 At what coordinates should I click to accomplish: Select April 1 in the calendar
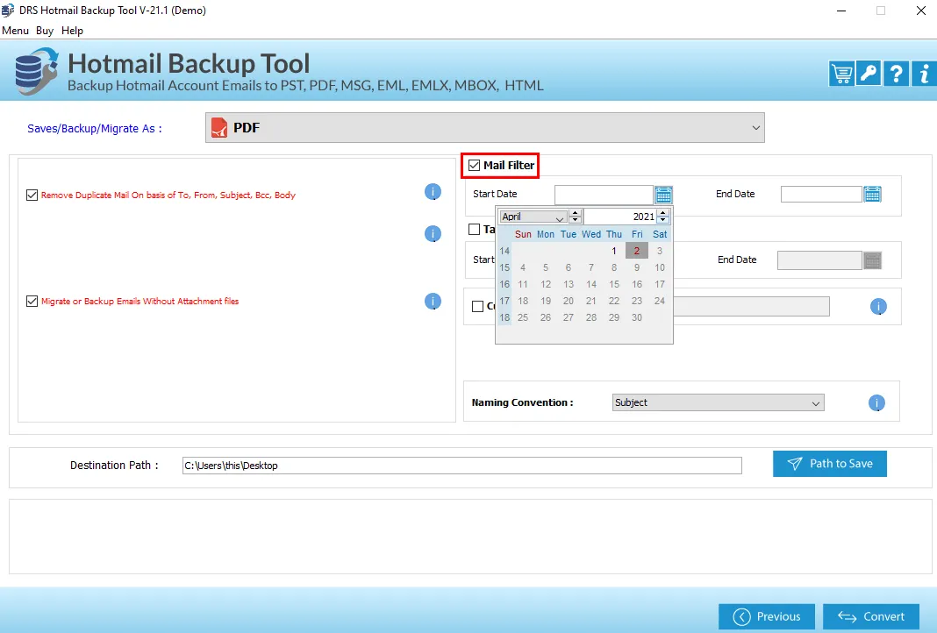614,251
